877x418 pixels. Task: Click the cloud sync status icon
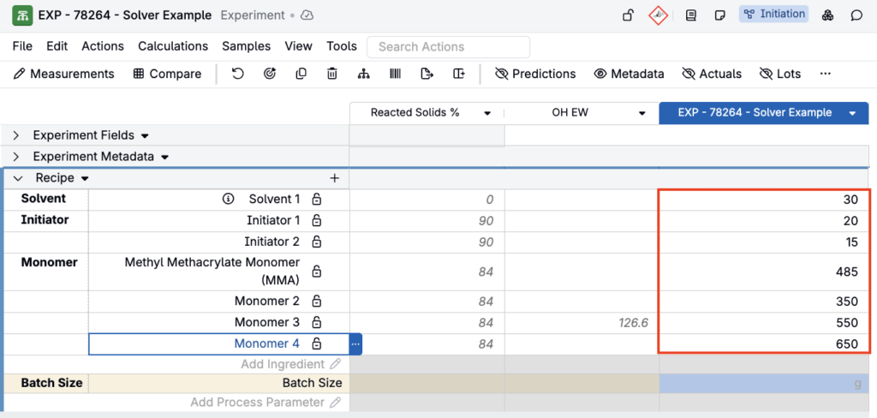coord(307,15)
